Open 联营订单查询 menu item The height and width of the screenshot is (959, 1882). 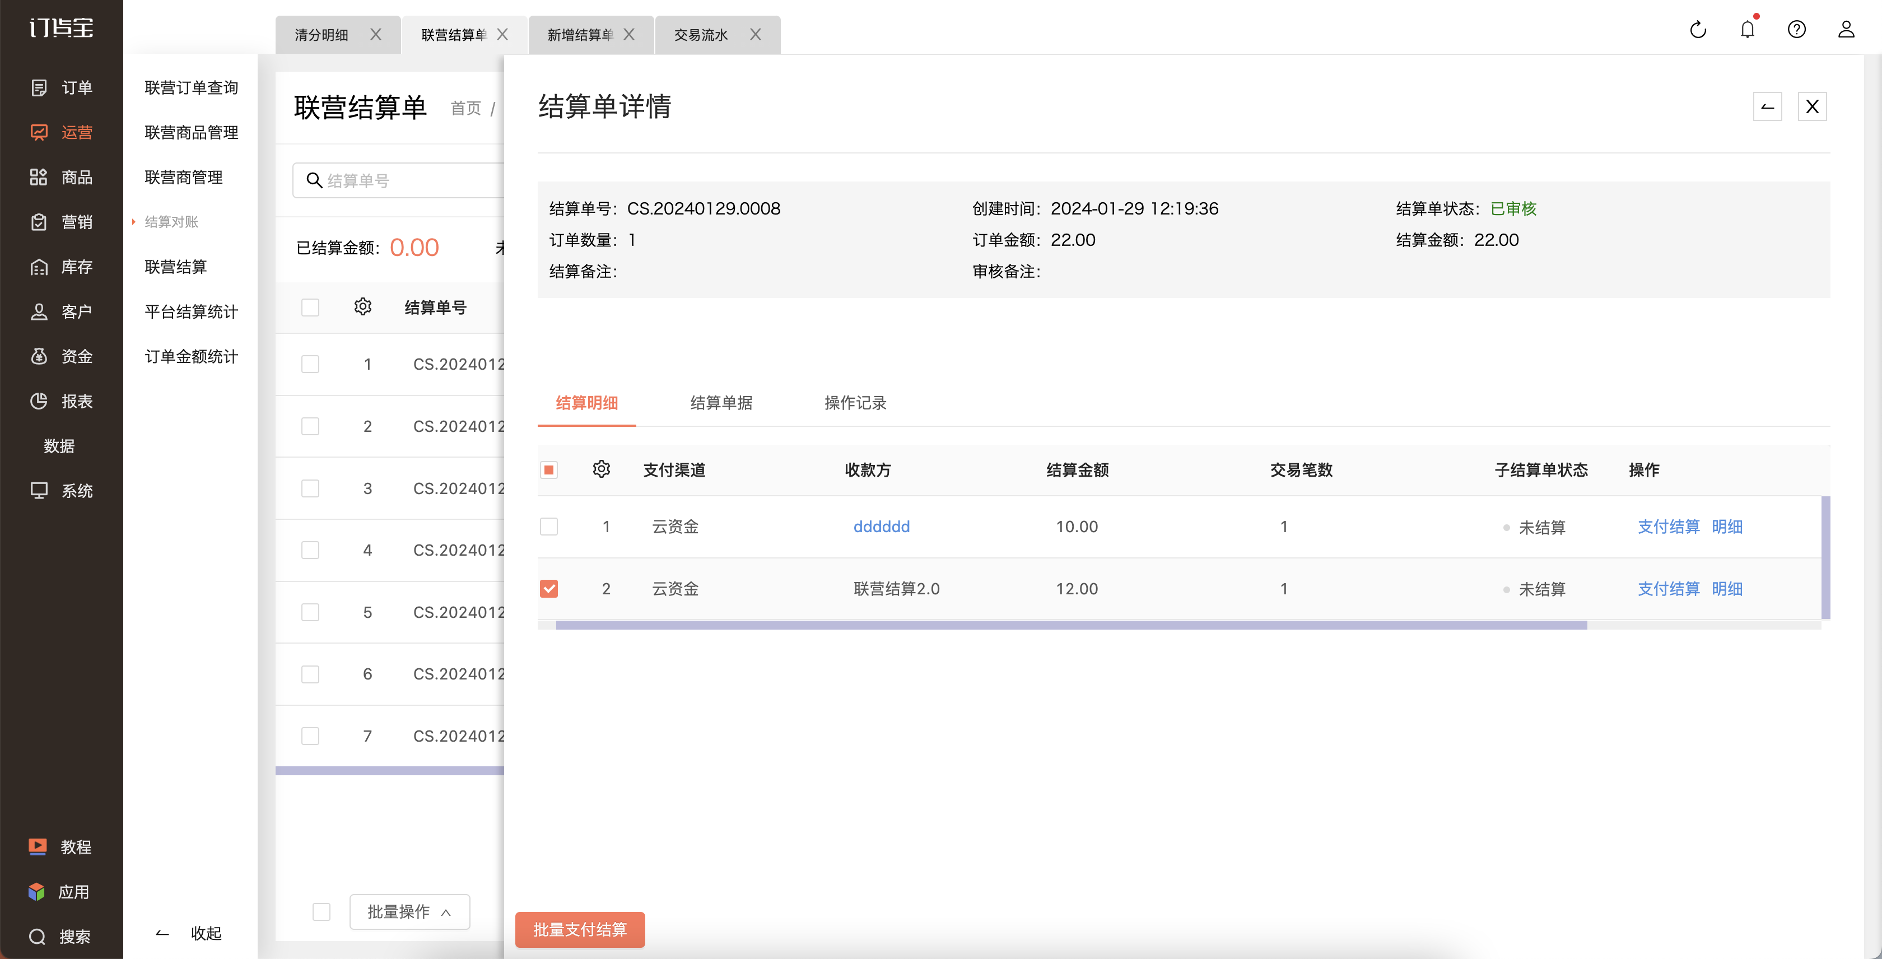pos(192,87)
